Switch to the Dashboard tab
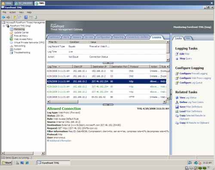The height and width of the screenshot is (170, 215). (x=54, y=37)
